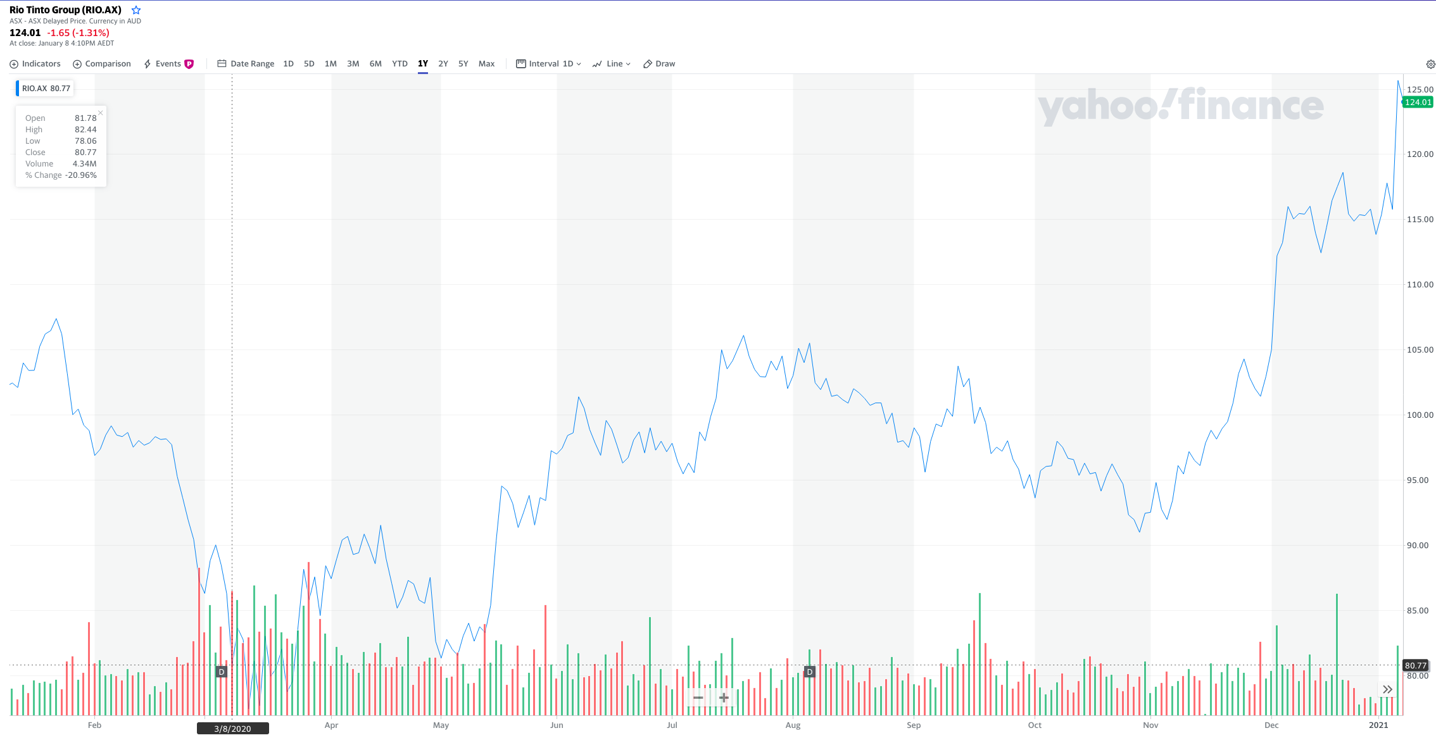Screen dimensions: 1436x740
Task: Select the 6M time range
Action: 375,64
